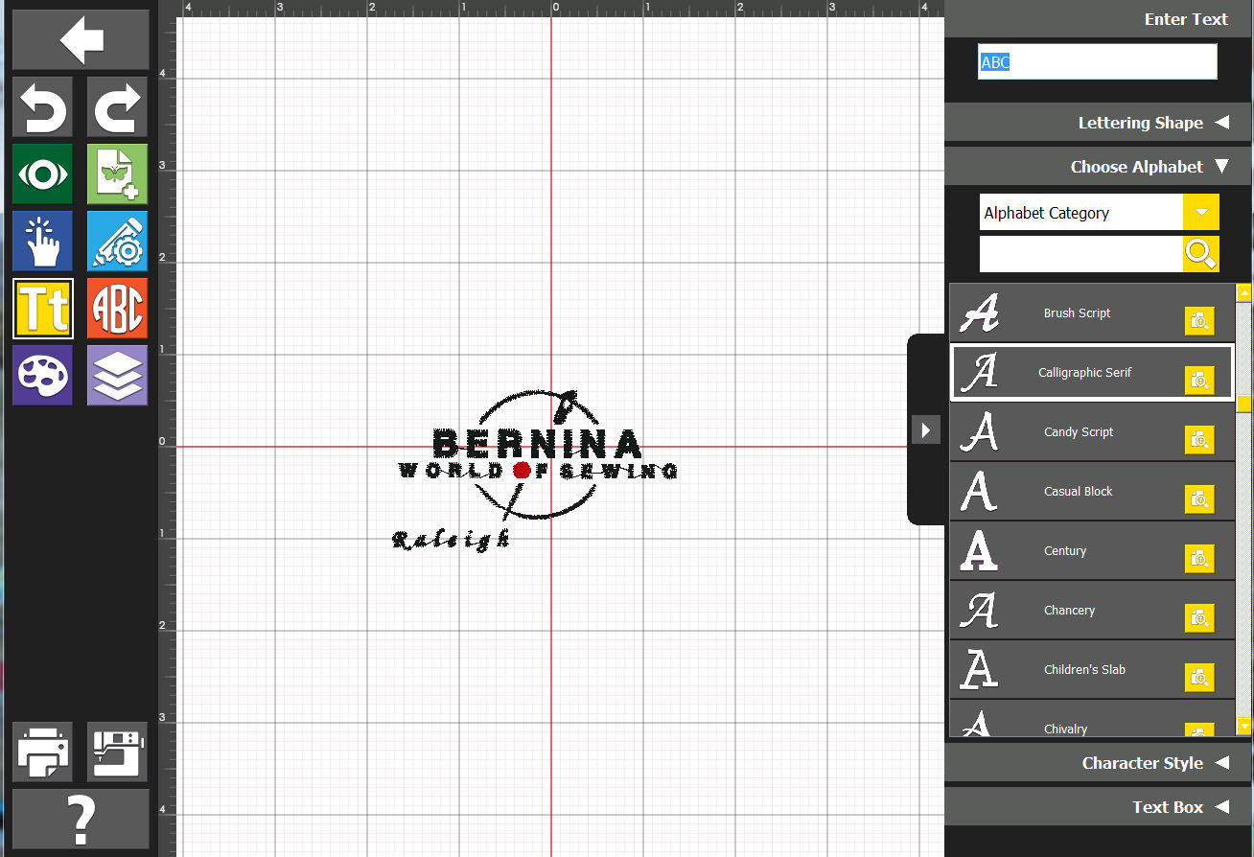Select the Tt lettering tool
The image size is (1254, 857).
[x=42, y=309]
